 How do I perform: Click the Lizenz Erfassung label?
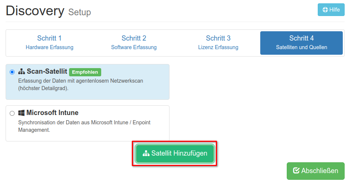click(x=218, y=47)
